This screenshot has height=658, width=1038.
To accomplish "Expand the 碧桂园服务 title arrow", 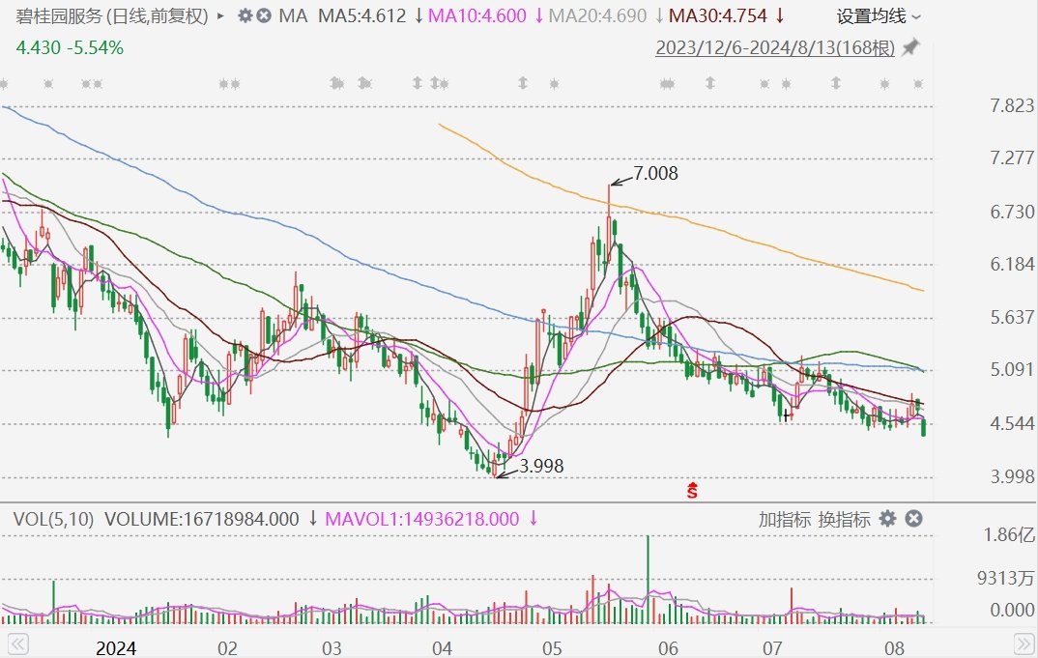I will [221, 15].
